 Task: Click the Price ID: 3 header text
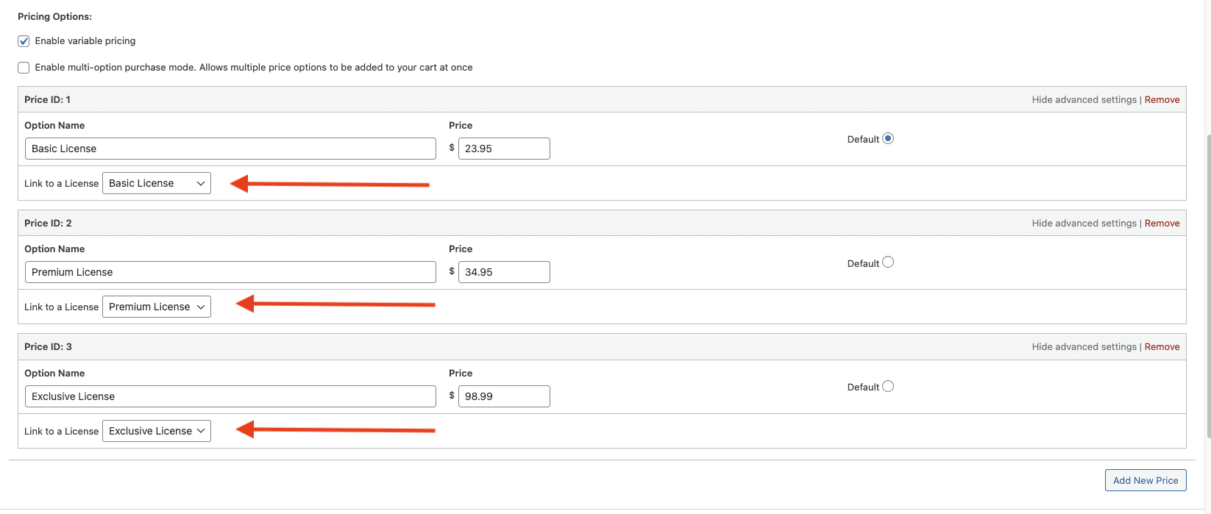pos(48,347)
